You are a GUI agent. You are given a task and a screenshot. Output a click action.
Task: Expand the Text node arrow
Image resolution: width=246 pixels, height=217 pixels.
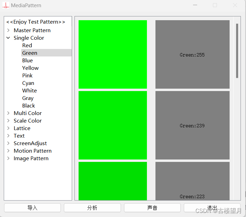tap(9, 136)
